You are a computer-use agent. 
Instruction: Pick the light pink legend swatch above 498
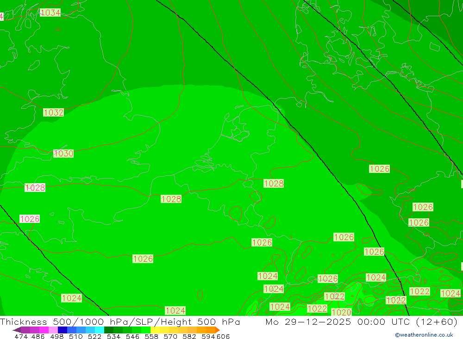53,330
